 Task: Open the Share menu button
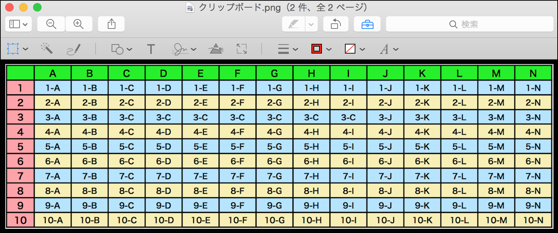tap(111, 24)
